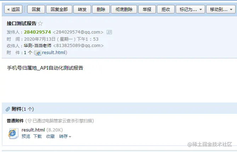This screenshot has width=237, height=152.
Task: Expand the 标记为 dropdown
Action: tap(190, 9)
